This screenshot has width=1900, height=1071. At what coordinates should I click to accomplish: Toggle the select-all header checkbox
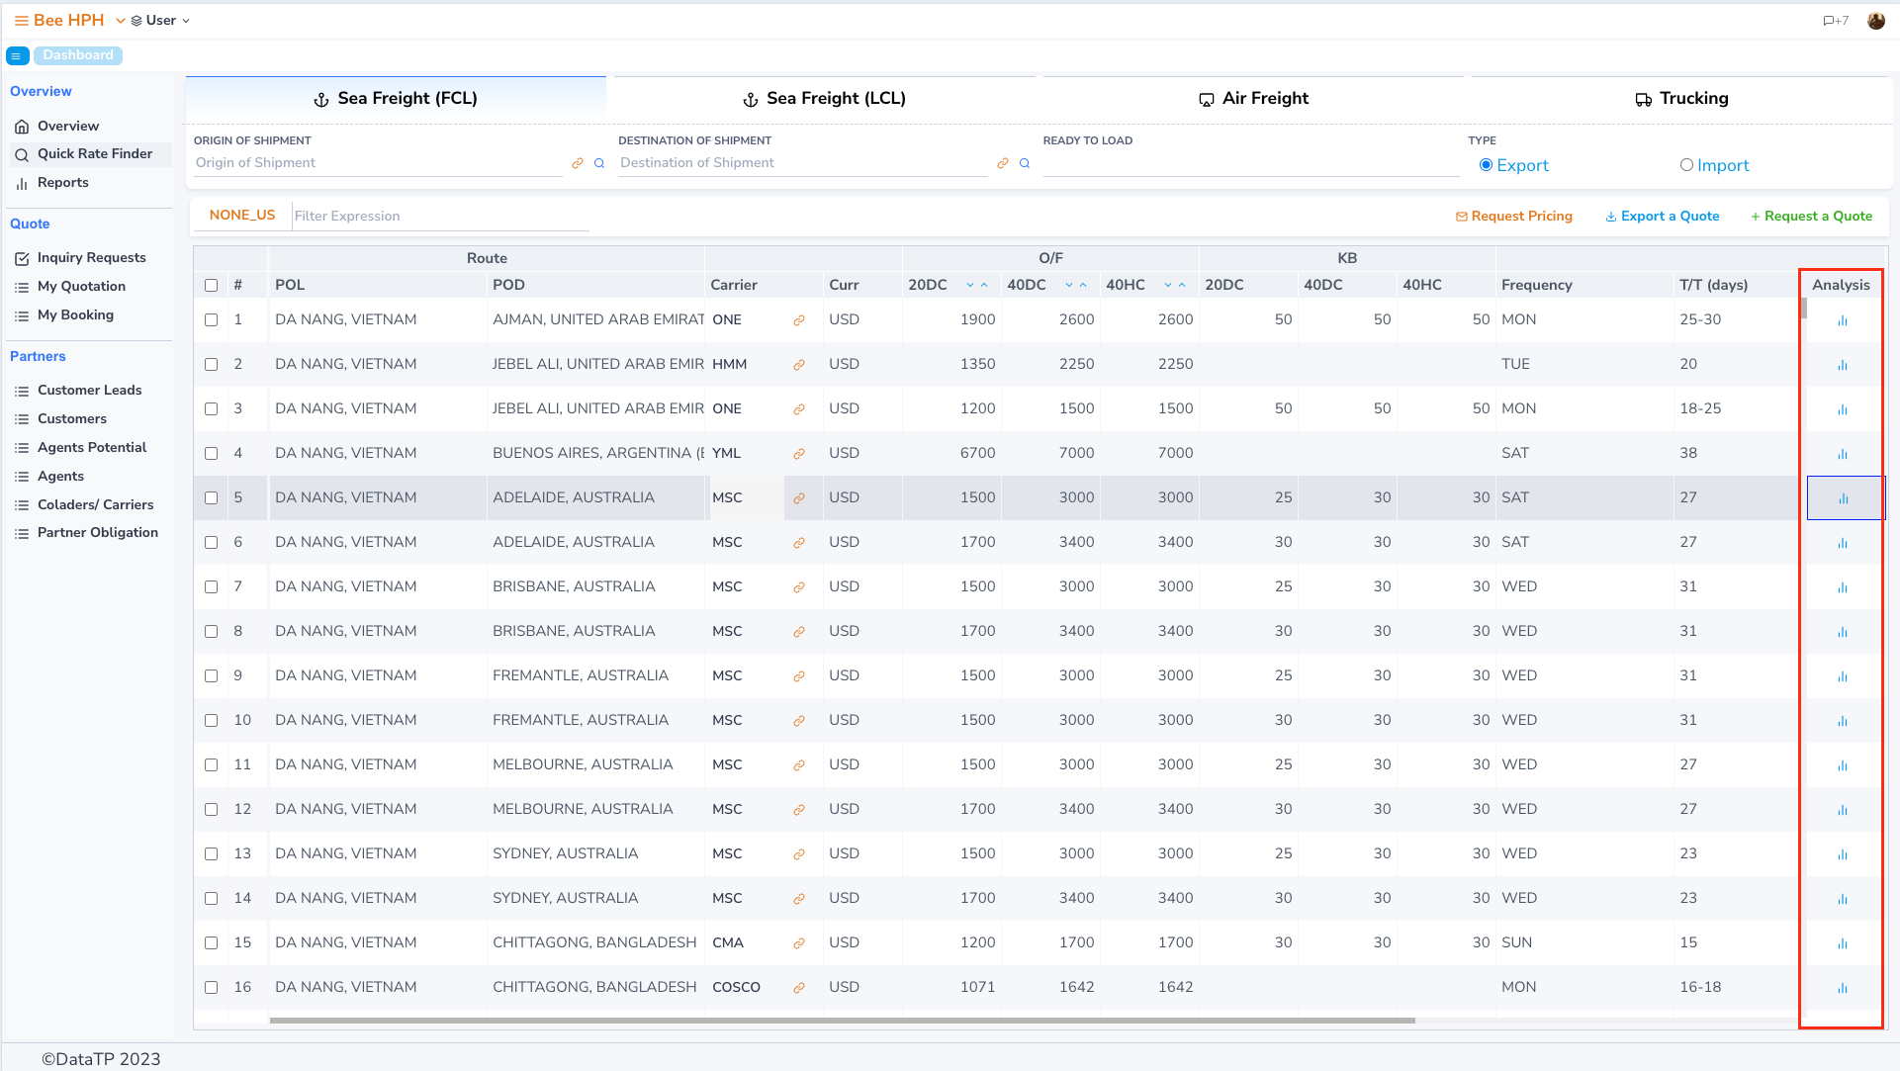point(211,286)
